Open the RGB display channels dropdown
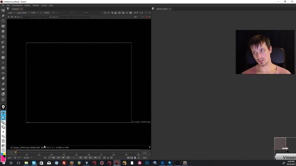The image size is (296, 166). [x=35, y=13]
